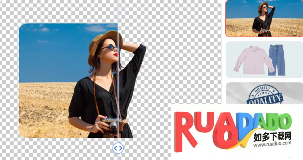Click the green letter O ending the logo
303x160 pixels.
coord(283,122)
